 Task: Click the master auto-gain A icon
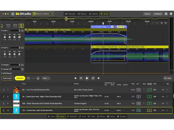click(x=171, y=72)
